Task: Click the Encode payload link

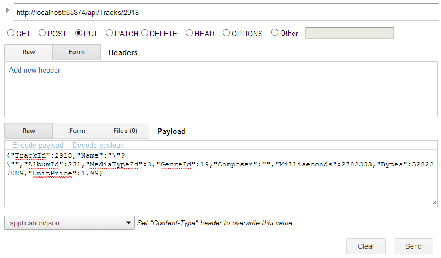Action: coord(37,145)
